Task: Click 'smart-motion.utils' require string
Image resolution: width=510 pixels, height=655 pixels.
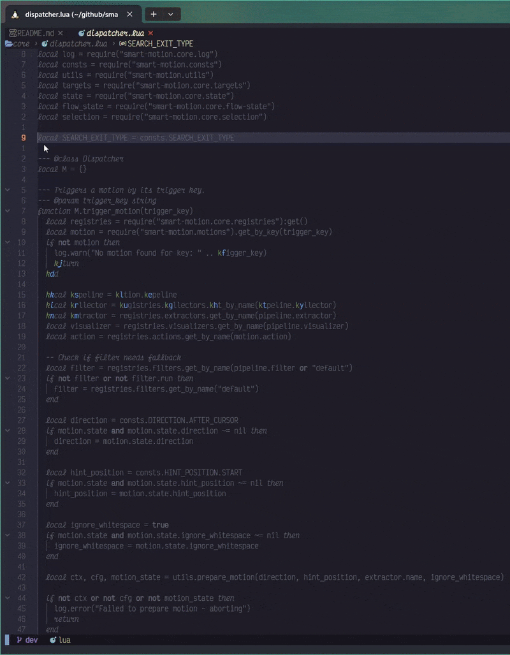Action: point(169,75)
